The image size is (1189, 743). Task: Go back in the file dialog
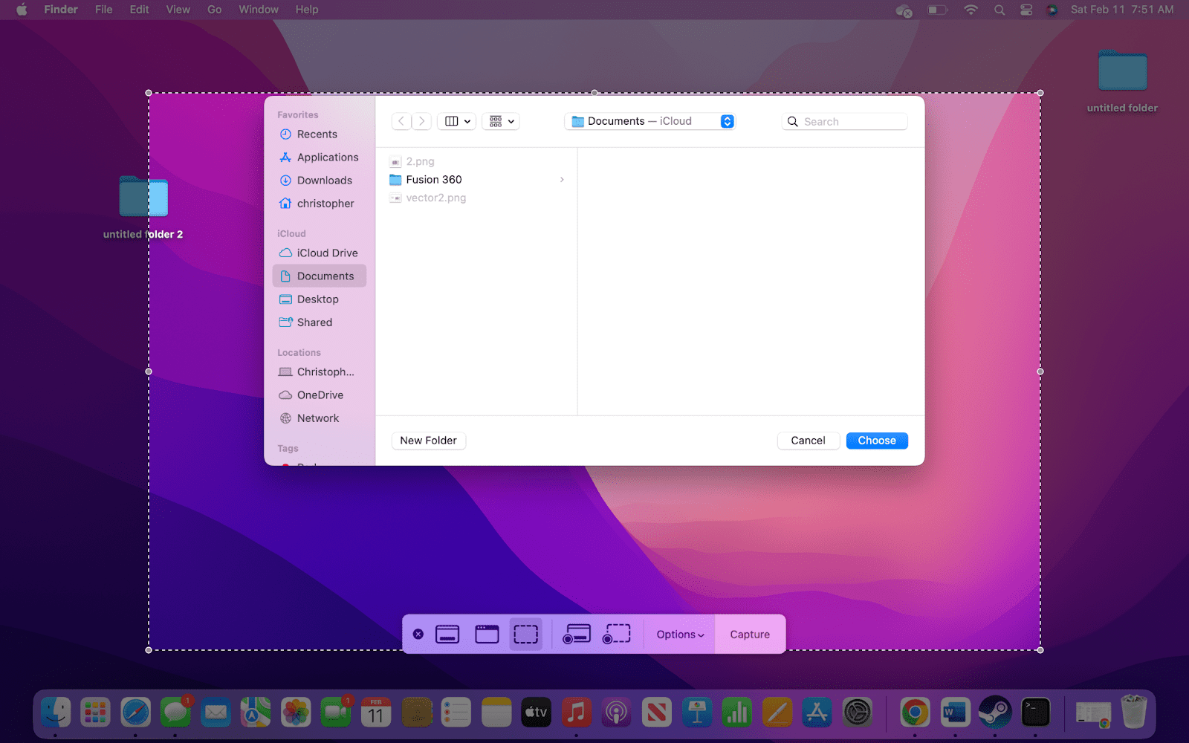(x=401, y=121)
